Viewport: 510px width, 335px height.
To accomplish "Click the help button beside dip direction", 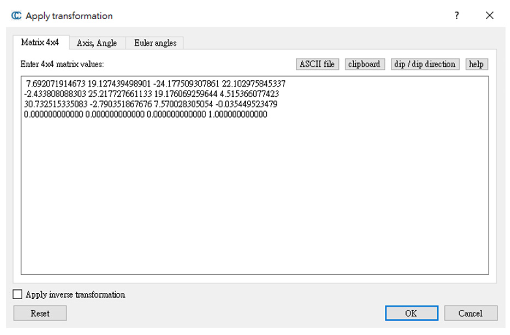I will [x=476, y=64].
